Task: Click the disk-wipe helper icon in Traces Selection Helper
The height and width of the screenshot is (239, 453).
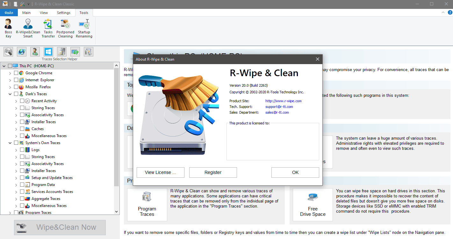Action: point(8,52)
